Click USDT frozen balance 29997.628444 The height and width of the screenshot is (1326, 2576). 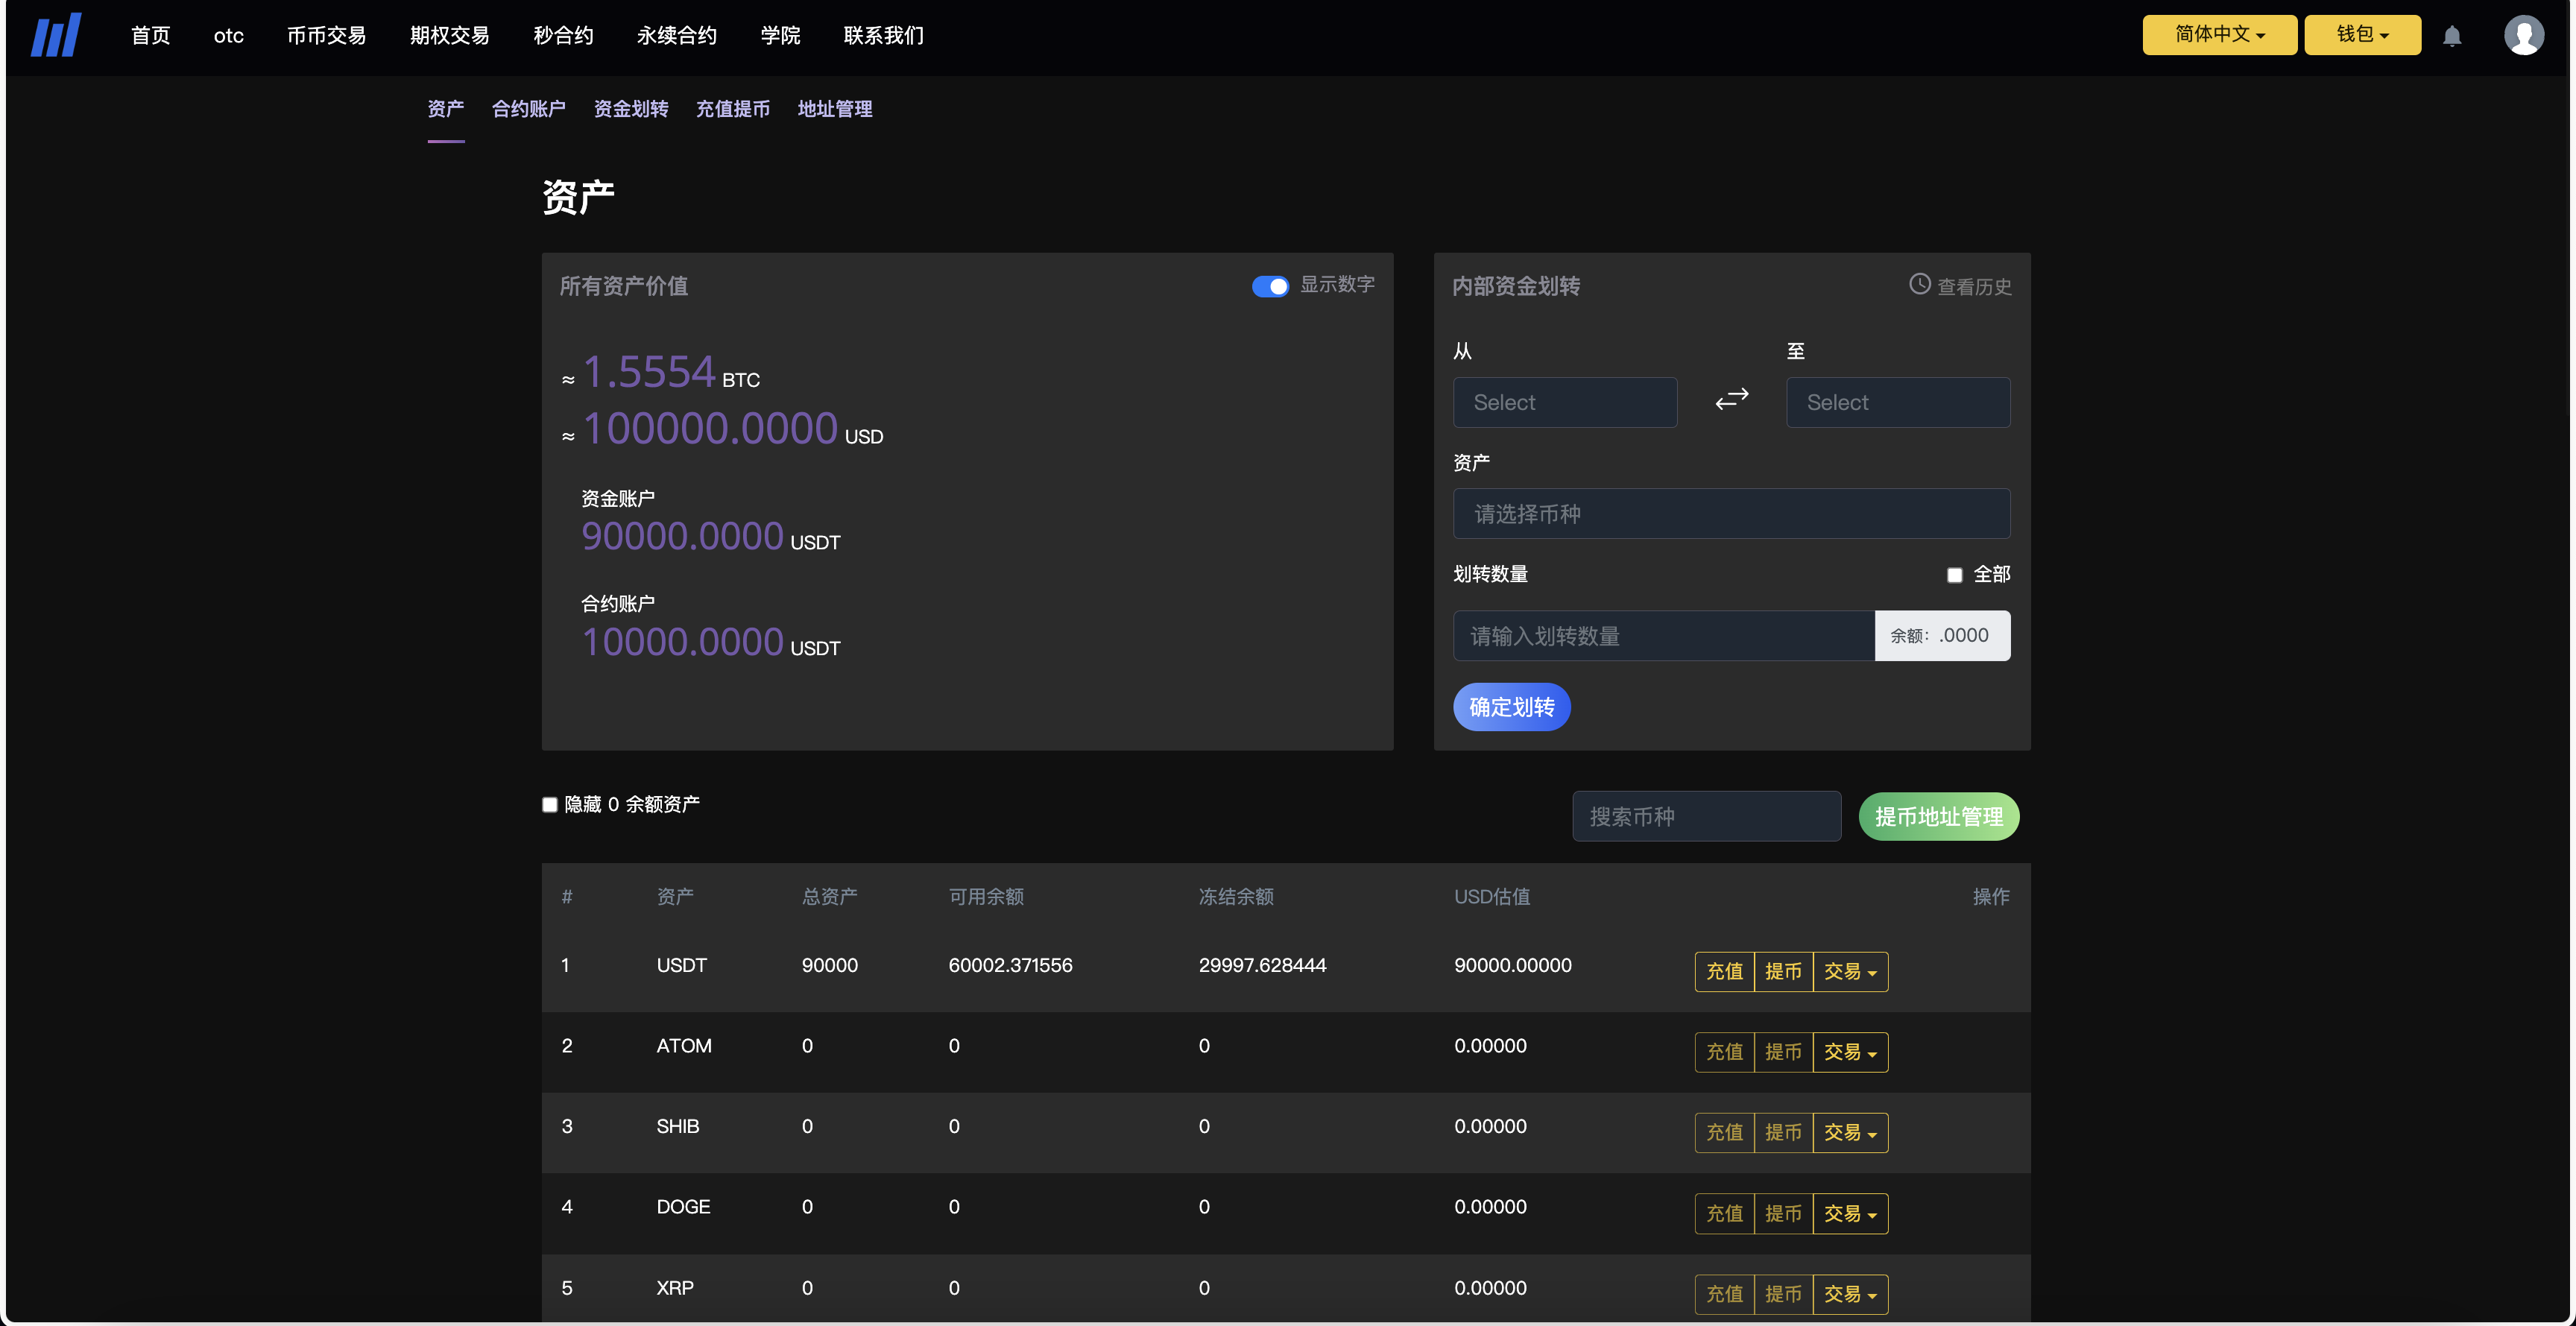point(1262,966)
